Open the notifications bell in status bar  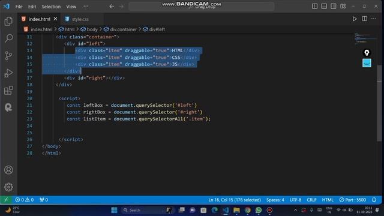(374, 200)
